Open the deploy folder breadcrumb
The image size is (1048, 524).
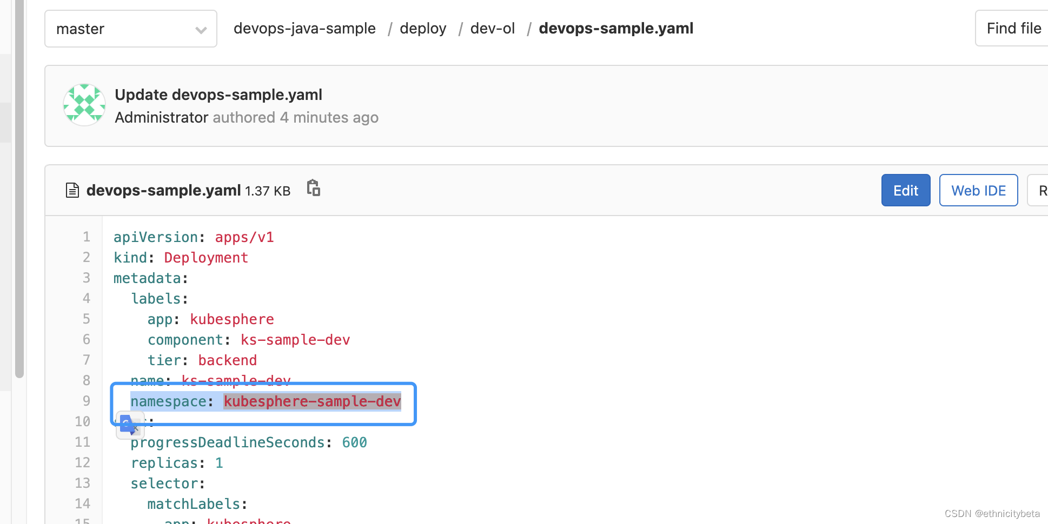tap(423, 28)
